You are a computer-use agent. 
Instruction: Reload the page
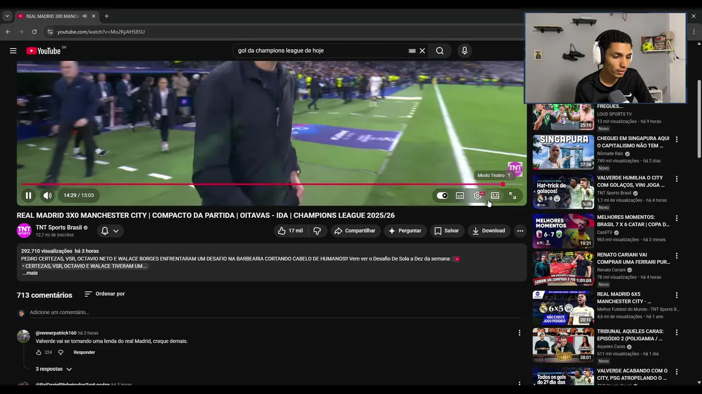click(x=34, y=32)
